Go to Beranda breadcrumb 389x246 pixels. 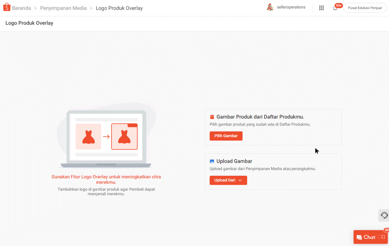click(x=21, y=8)
